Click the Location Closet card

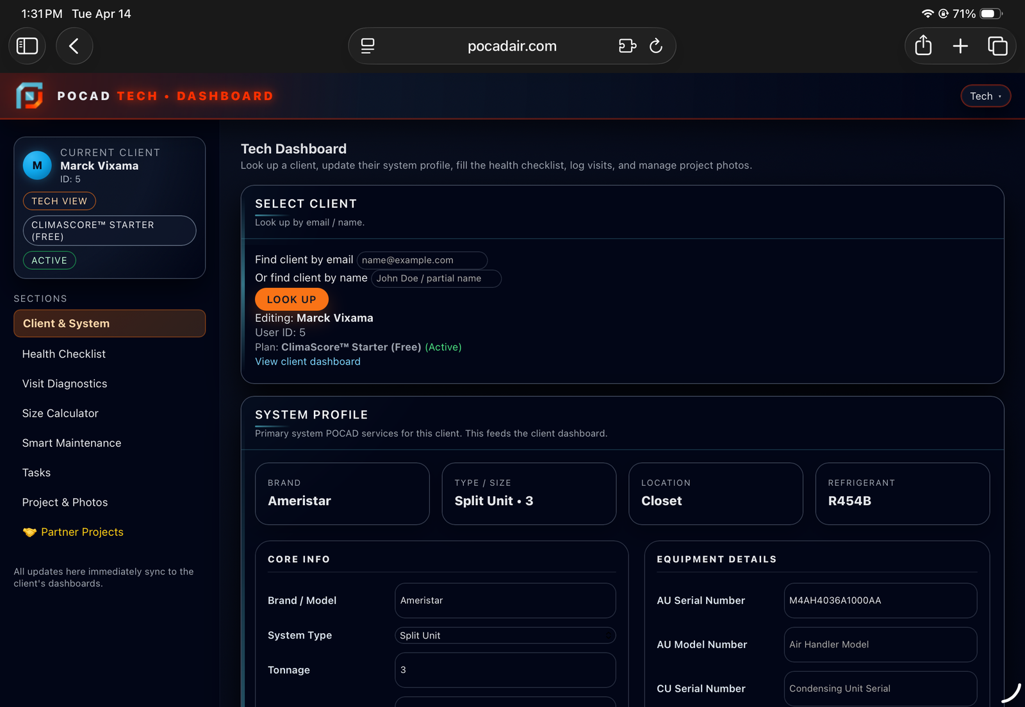(x=716, y=494)
